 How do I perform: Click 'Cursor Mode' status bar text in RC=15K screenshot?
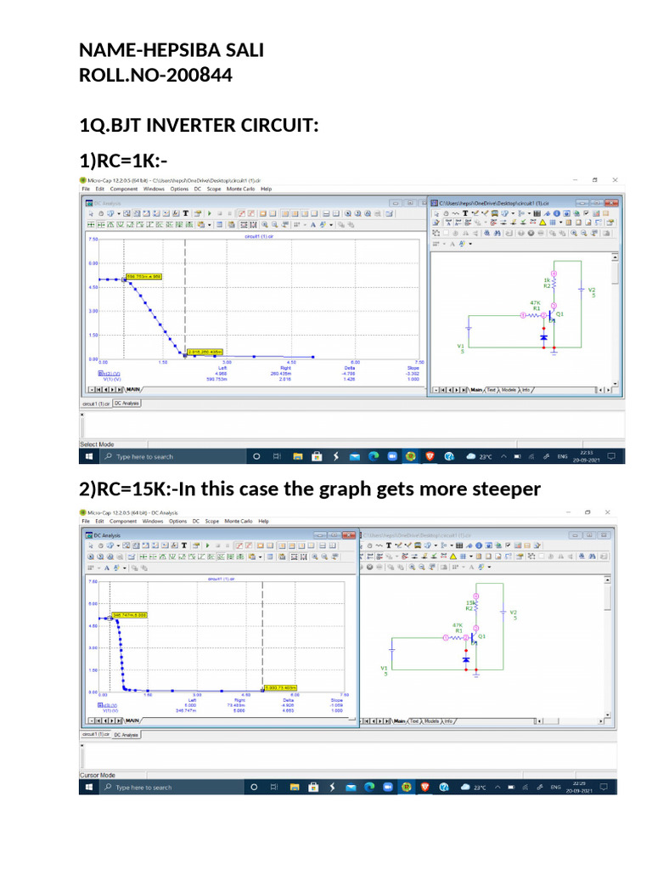coord(98,775)
